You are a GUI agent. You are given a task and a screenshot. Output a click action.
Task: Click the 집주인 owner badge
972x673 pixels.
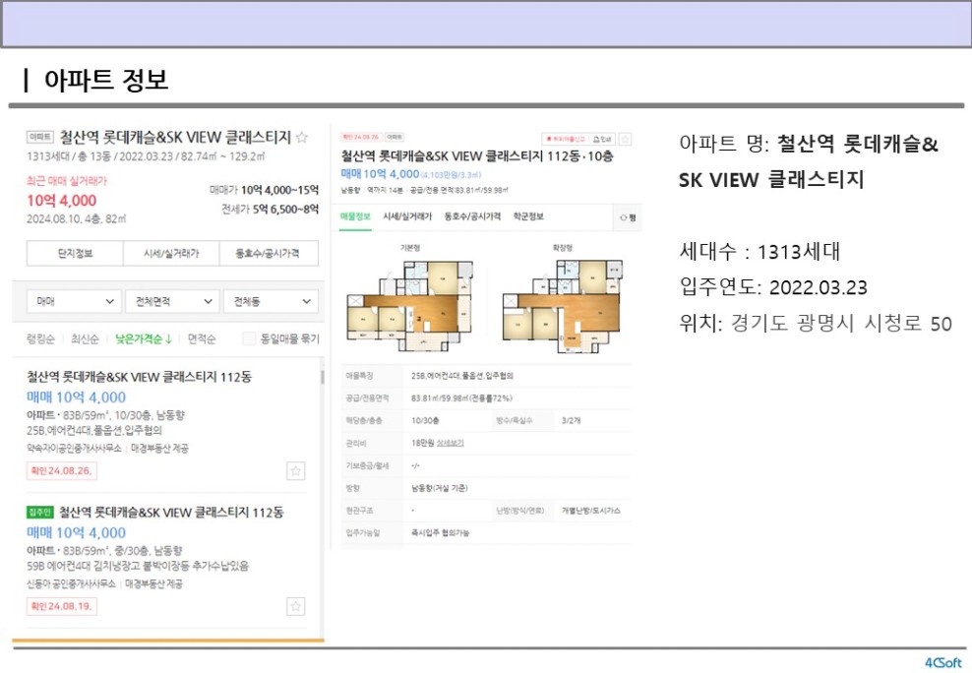pos(40,513)
